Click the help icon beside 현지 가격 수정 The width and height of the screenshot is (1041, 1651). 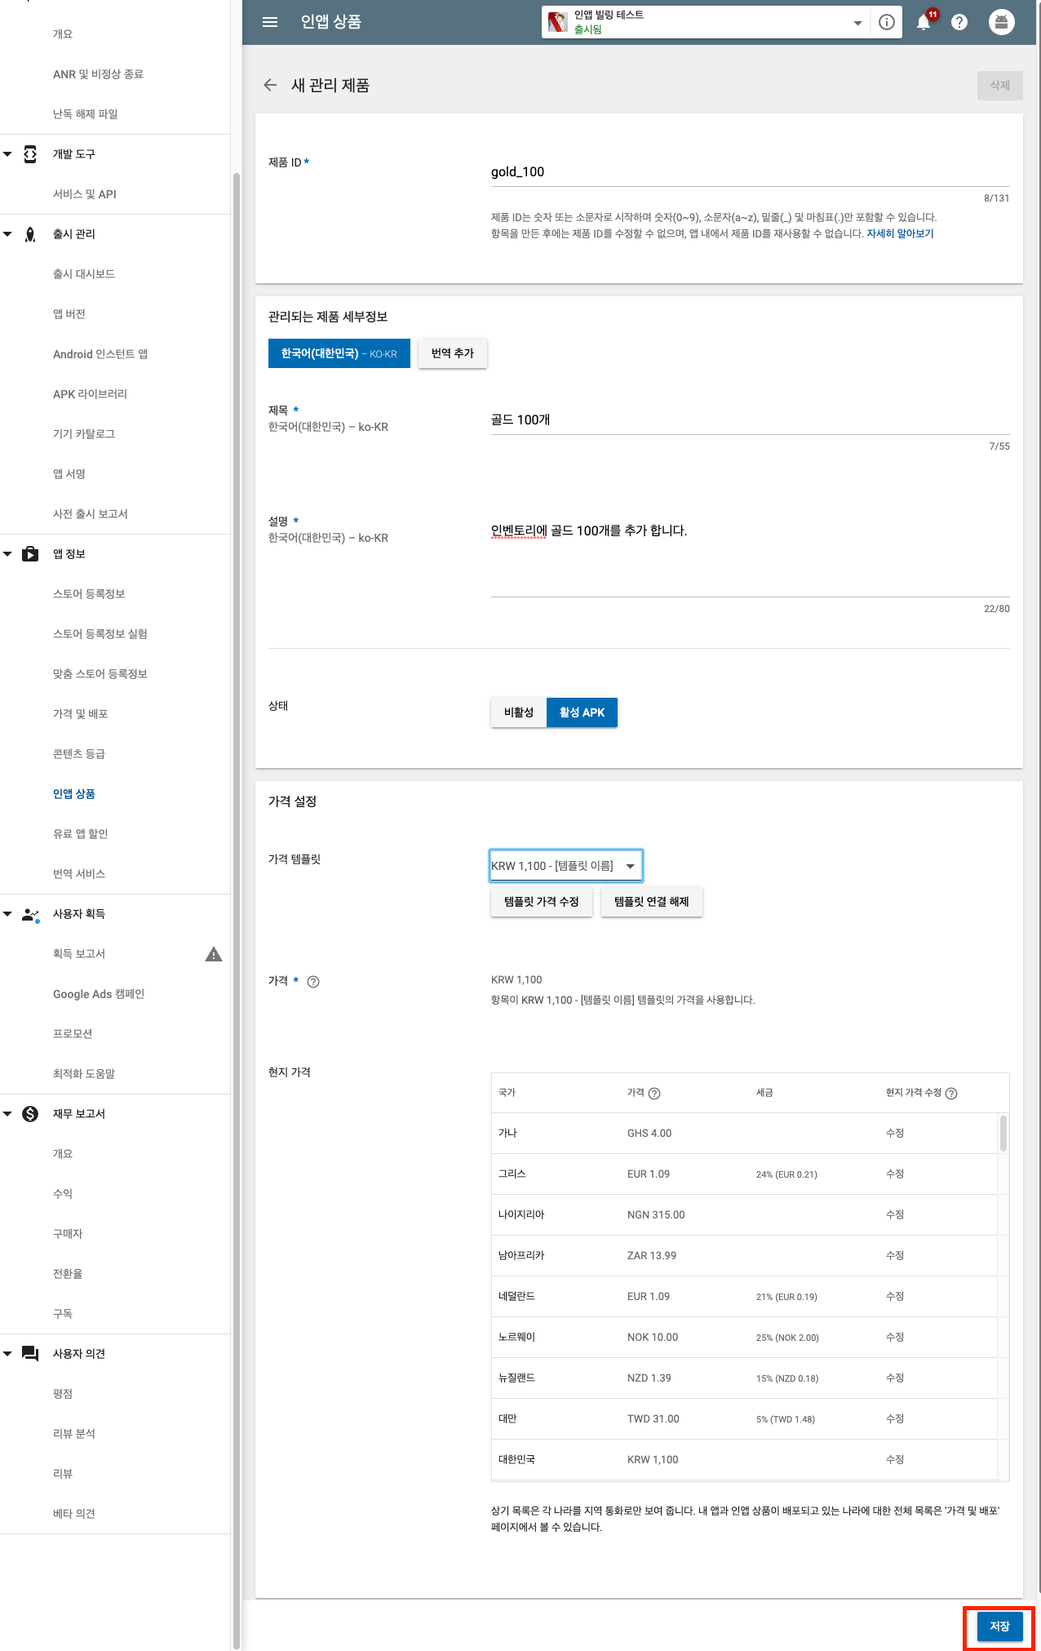[951, 1094]
